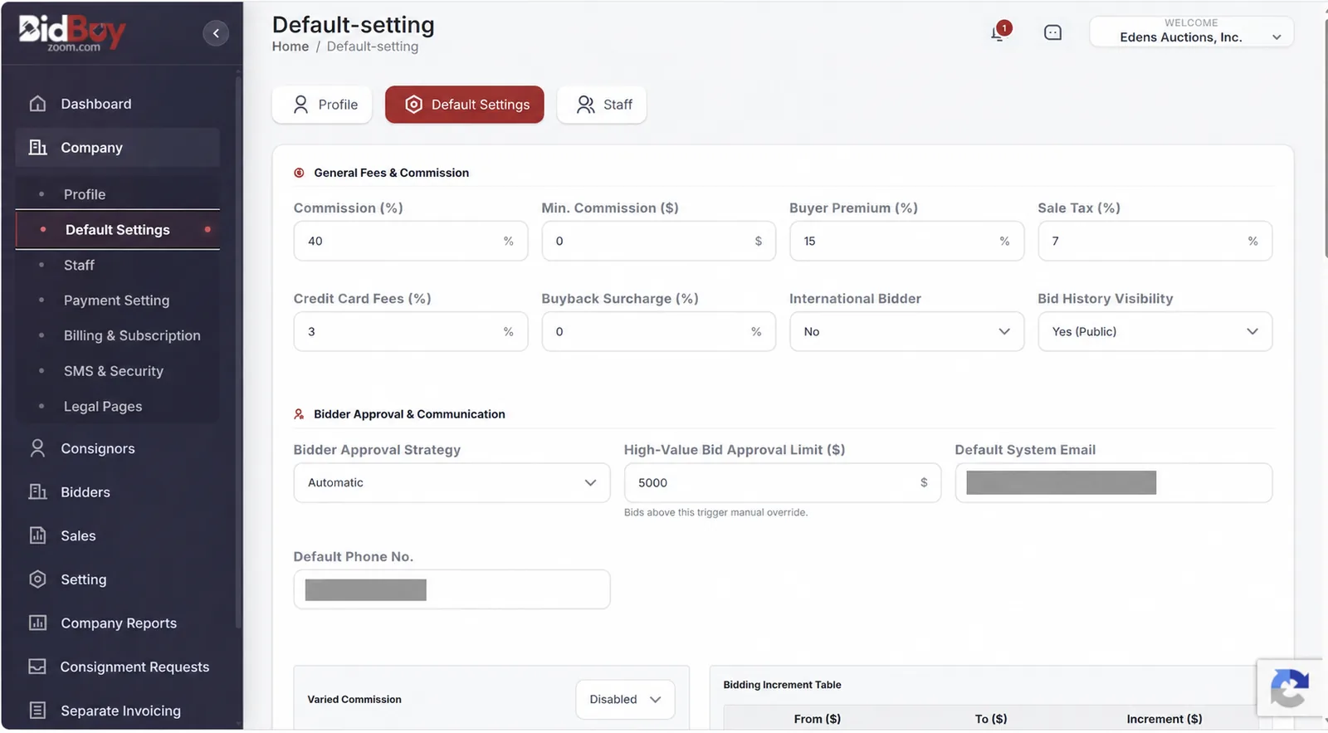Open the Bidder Approval Strategy dropdown
1328x733 pixels.
[x=452, y=482]
